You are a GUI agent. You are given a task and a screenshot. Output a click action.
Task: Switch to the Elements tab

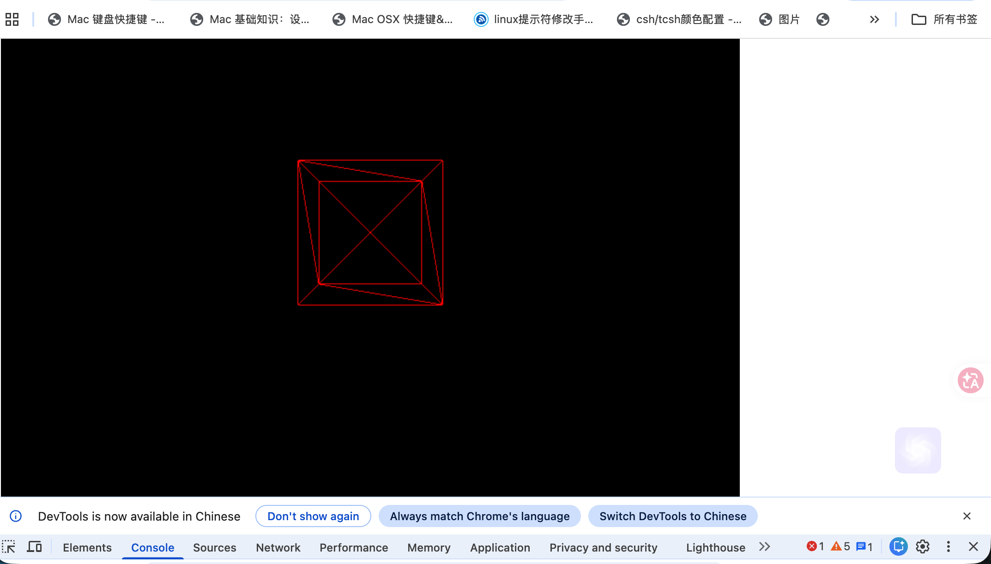[87, 547]
